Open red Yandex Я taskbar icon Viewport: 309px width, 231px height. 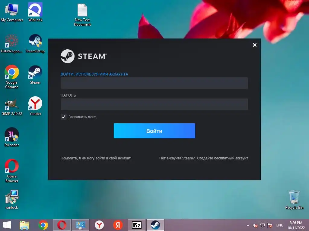pyautogui.click(x=118, y=225)
